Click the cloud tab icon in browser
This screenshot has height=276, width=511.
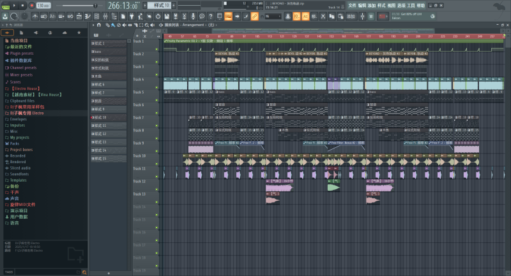click(64, 32)
